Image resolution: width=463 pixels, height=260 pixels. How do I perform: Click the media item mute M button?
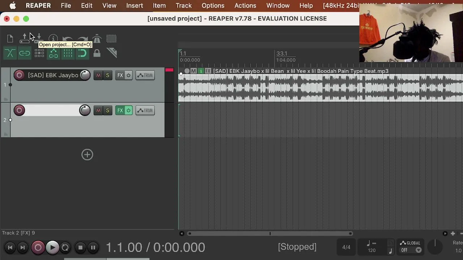194,71
